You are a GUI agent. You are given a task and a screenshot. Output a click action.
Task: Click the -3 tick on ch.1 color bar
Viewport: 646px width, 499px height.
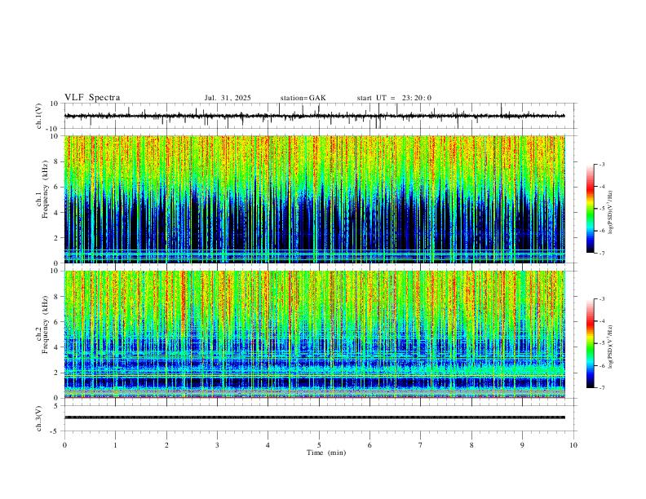coord(601,164)
